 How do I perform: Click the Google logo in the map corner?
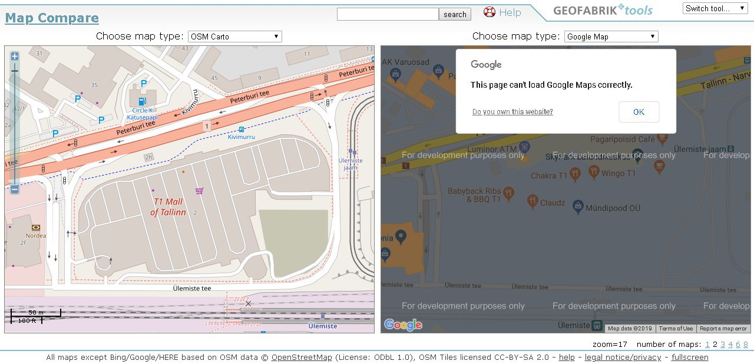coord(403,325)
